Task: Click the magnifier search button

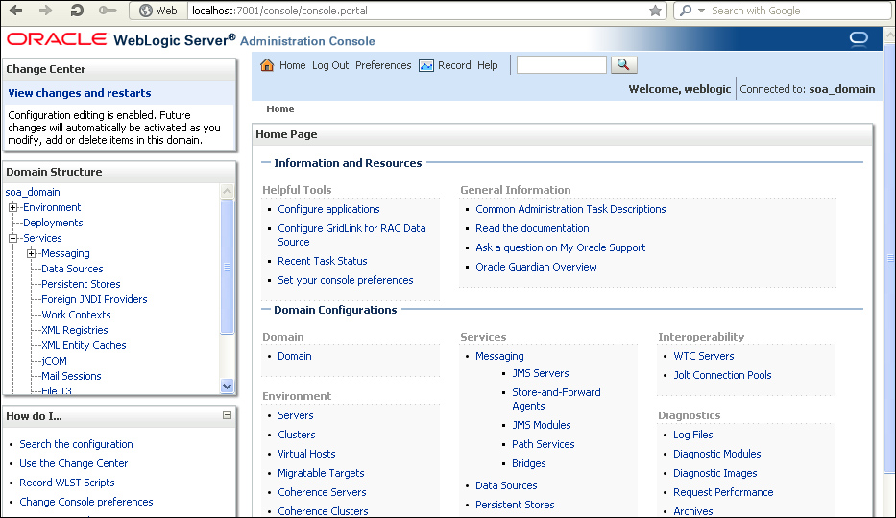Action: click(623, 64)
